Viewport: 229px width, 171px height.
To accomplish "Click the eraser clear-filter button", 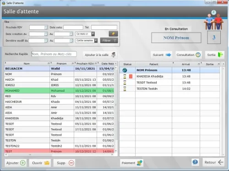I will coord(113,34).
